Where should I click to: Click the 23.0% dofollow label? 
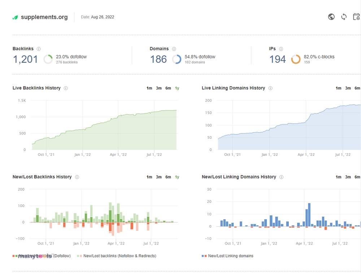click(71, 57)
